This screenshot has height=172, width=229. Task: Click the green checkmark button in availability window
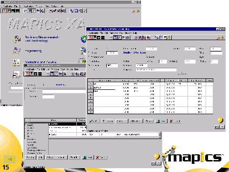point(94,121)
